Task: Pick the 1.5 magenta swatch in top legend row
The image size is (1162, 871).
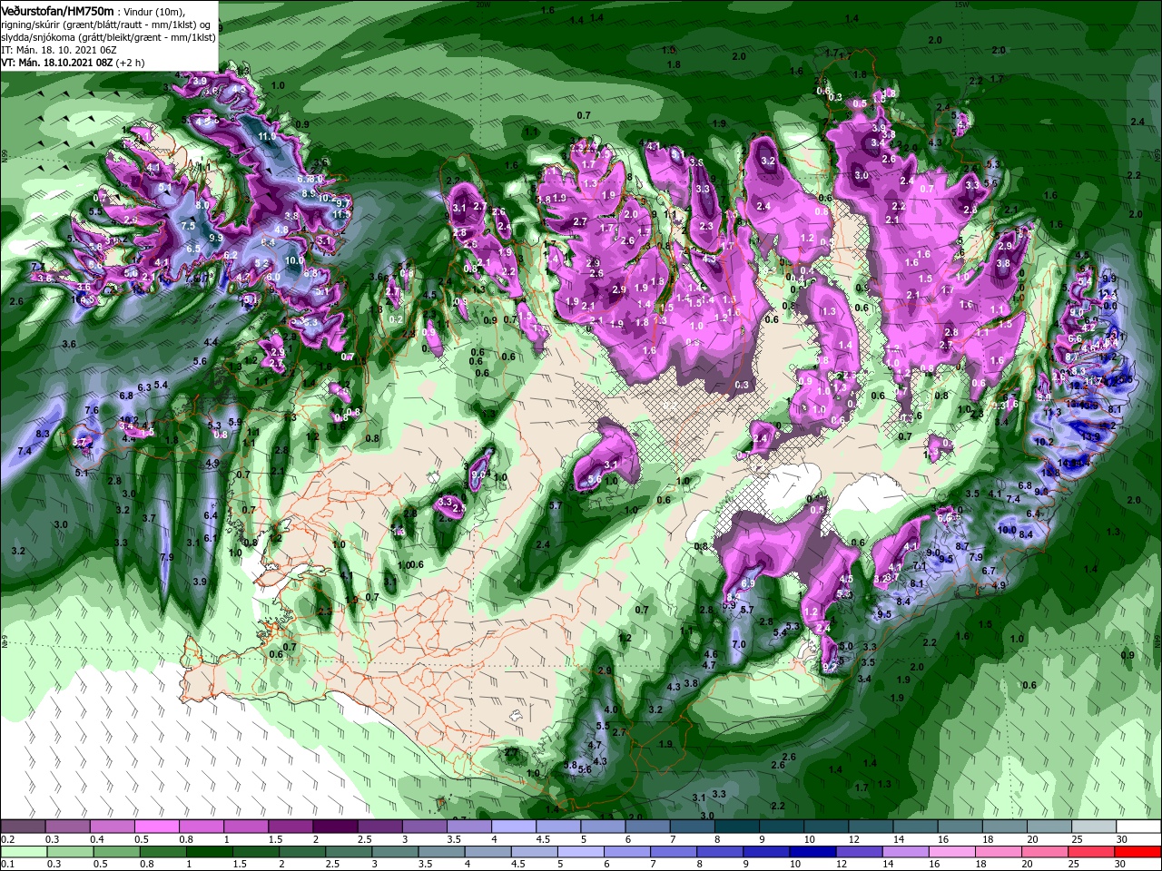Action: [290, 827]
